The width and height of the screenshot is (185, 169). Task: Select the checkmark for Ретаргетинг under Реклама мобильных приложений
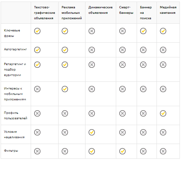pos(65,65)
